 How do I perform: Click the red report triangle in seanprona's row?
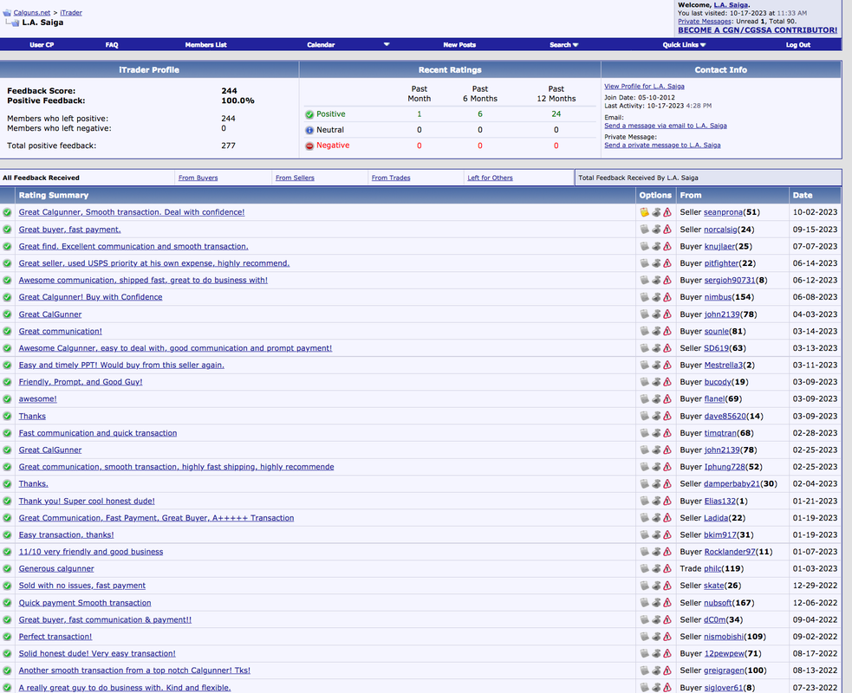click(667, 212)
